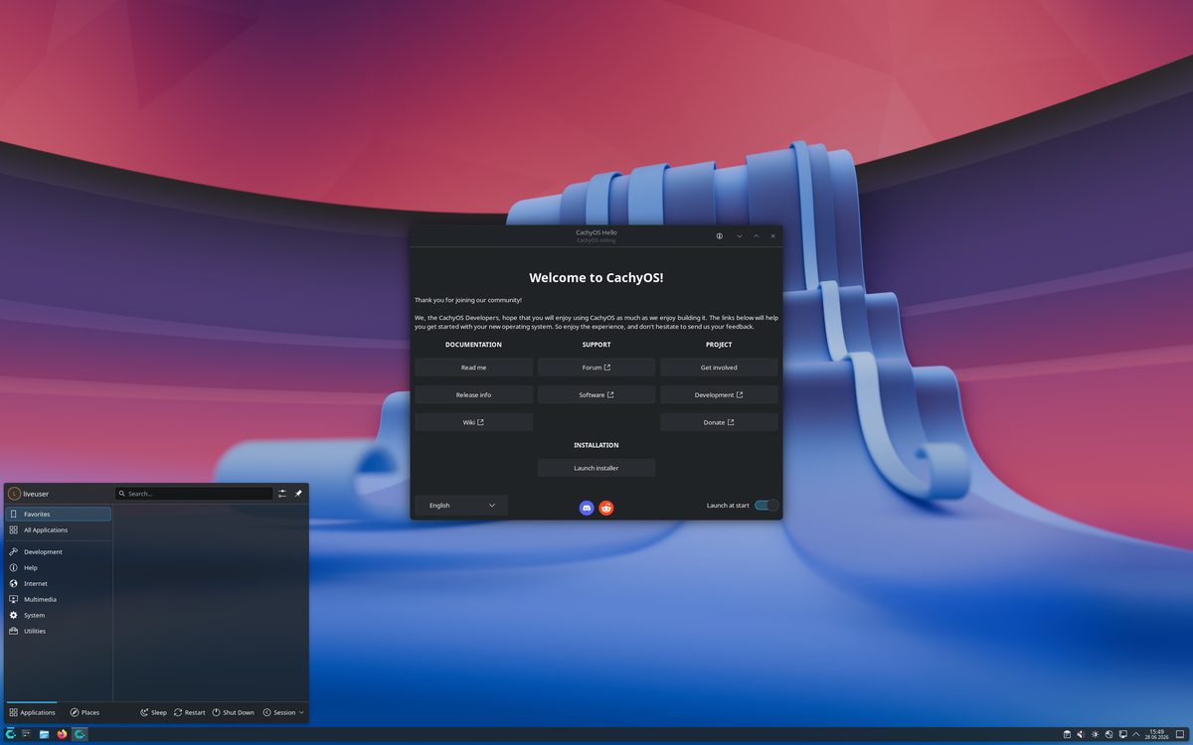
Task: Launch Firefox from the taskbar
Action: 62,734
